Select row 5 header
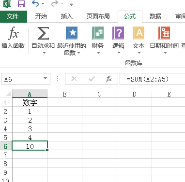 click(x=6, y=137)
